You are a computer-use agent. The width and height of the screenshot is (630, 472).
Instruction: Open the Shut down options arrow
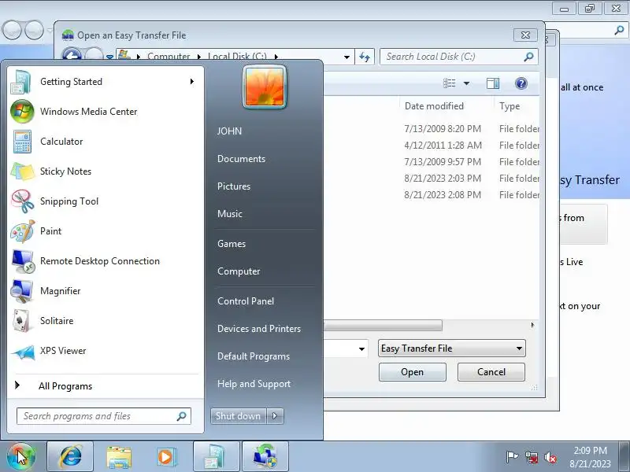coord(275,416)
